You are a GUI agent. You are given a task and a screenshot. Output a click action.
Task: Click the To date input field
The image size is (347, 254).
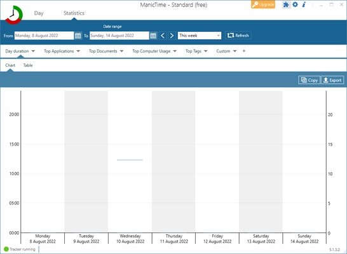tap(119, 36)
